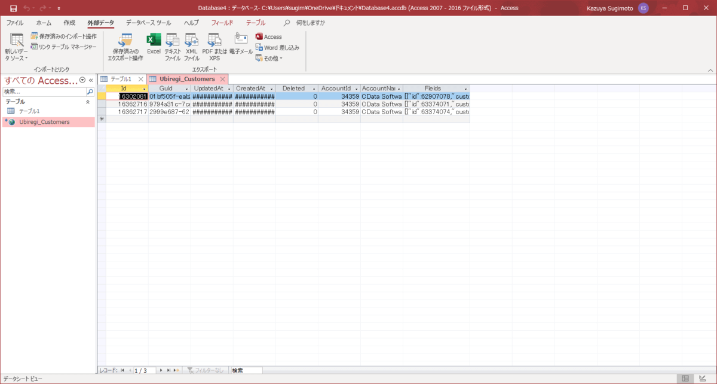
Task: Open the ファイル menu tab
Action: point(15,23)
